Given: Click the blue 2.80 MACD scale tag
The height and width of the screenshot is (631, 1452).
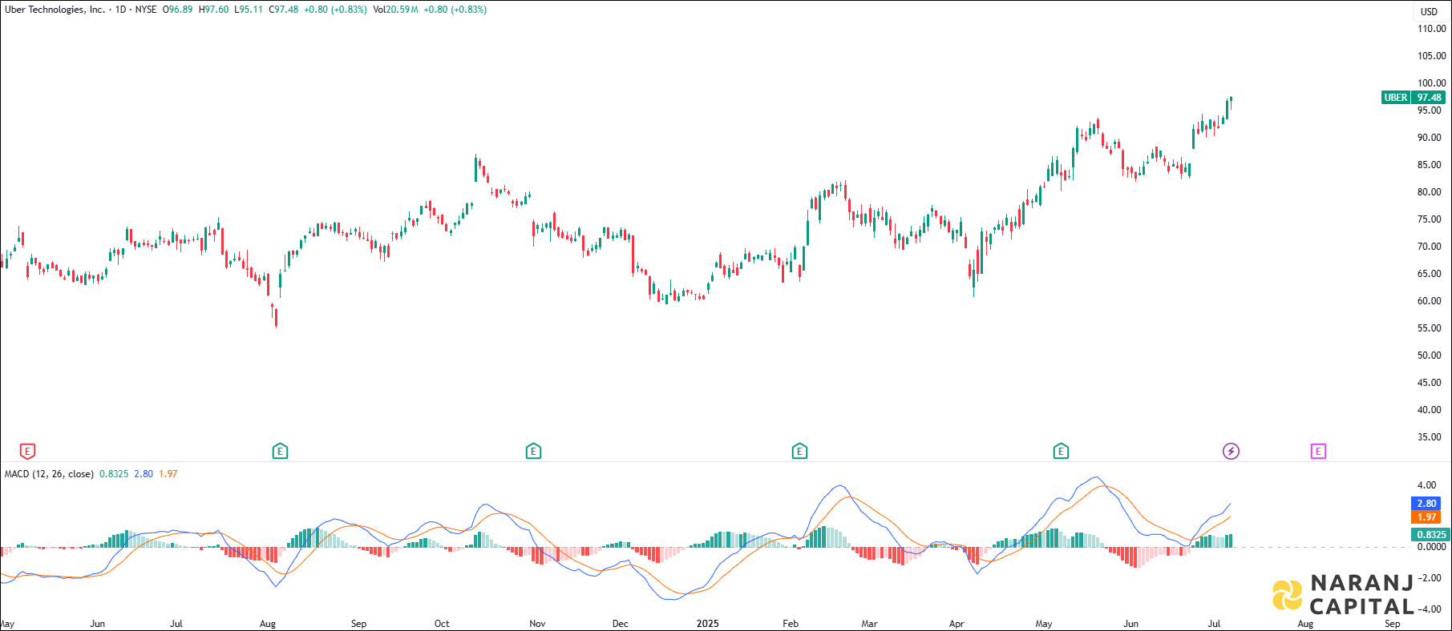Looking at the screenshot, I should (1426, 504).
